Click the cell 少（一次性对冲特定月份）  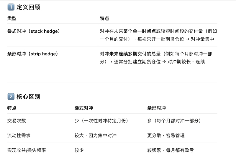point(101,121)
